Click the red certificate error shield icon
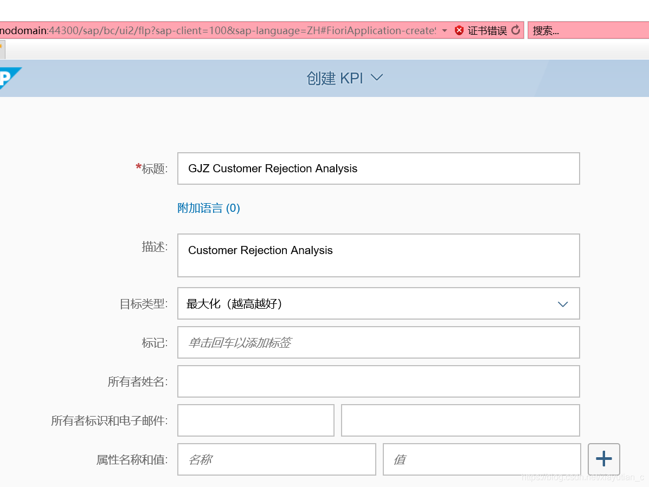The image size is (649, 487). coord(459,30)
